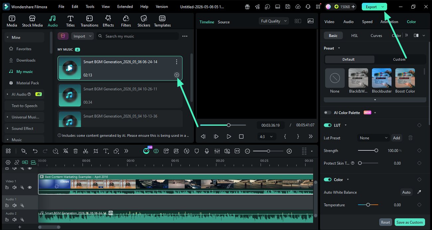Click the delete trash icon in timeline toolbar

75,151
